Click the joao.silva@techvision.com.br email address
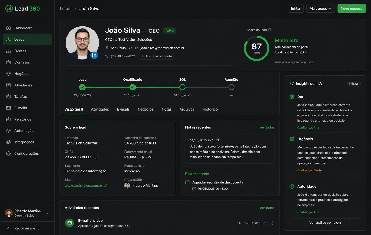 pyautogui.click(x=162, y=48)
